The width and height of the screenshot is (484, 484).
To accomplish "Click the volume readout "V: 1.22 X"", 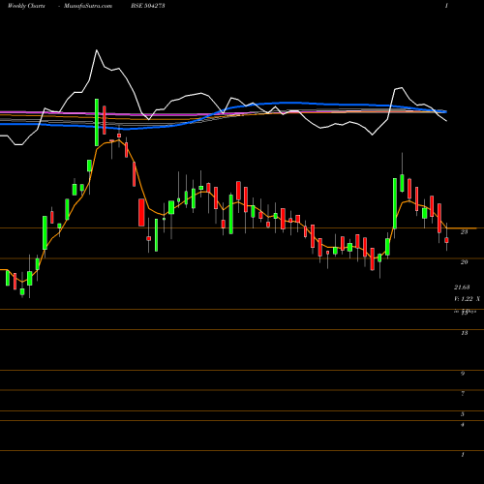I will point(467,299).
